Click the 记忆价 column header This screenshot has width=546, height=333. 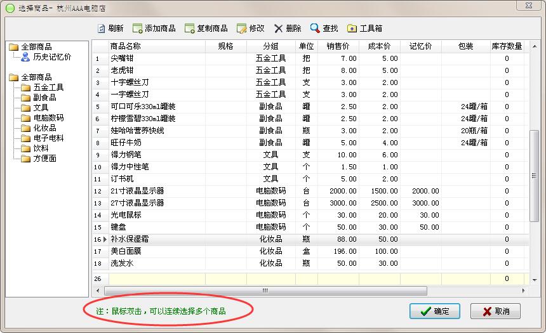(421, 46)
